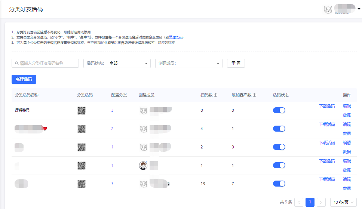Open the 活码状态 filter dropdown
Screen dimensions: 362x209
117,64
